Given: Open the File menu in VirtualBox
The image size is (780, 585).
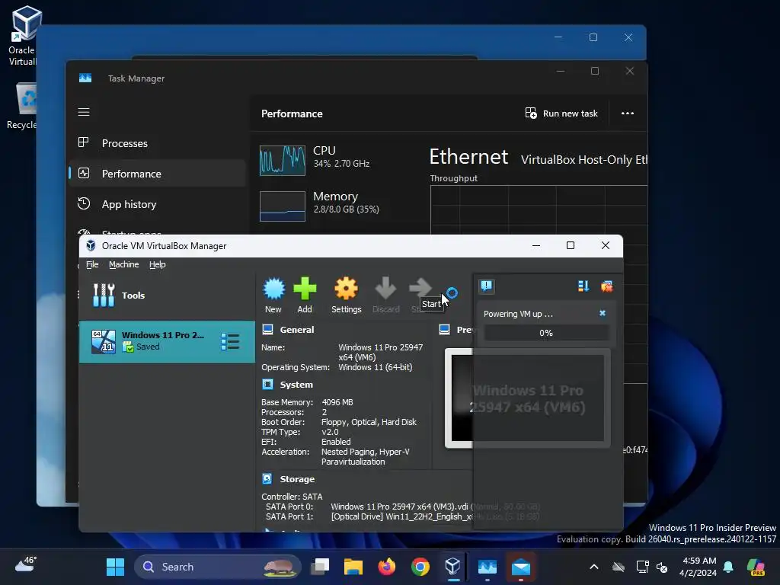Looking at the screenshot, I should click(92, 264).
